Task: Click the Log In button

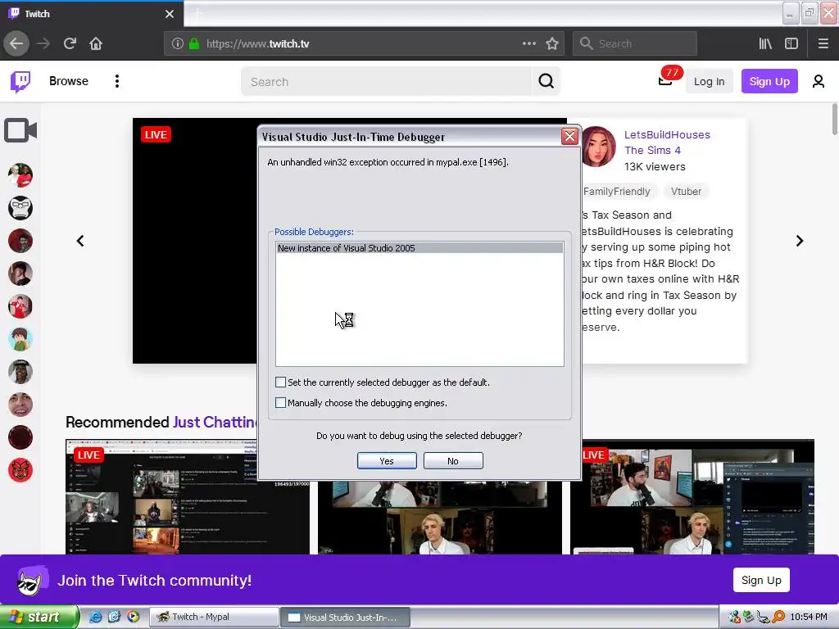Action: (709, 81)
